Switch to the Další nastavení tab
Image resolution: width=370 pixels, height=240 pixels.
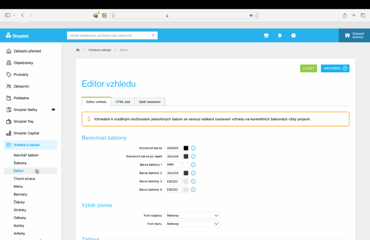pyautogui.click(x=150, y=102)
